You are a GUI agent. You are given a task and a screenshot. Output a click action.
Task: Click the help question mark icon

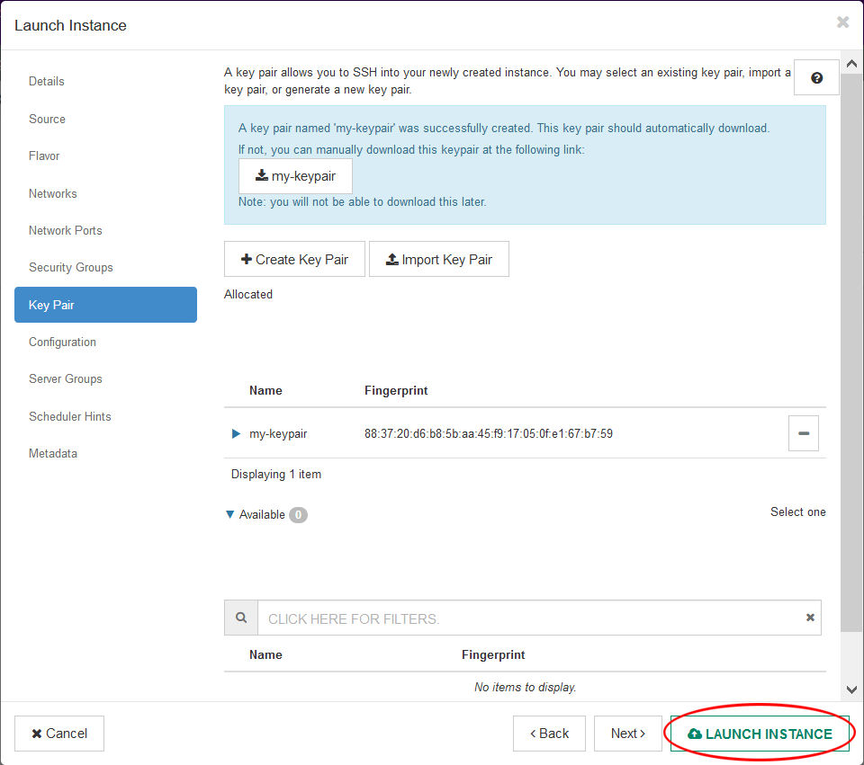[816, 78]
